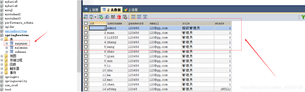Click the 表 folder icon
The image size is (305, 92).
(x=6, y=39)
